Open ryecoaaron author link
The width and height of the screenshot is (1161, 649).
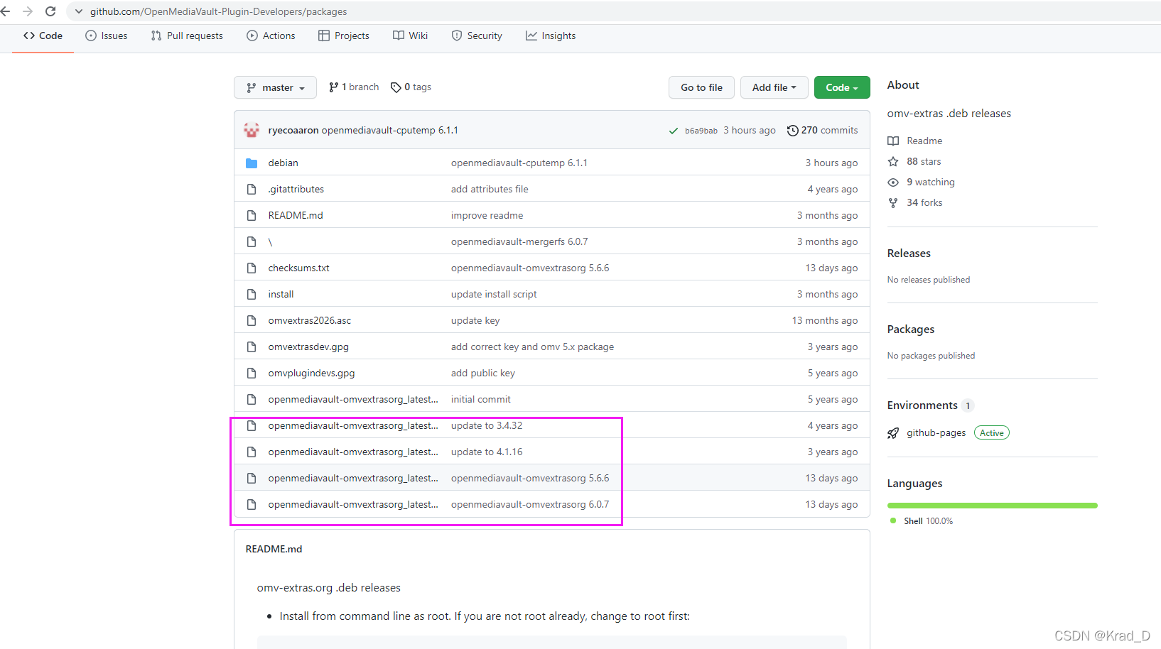pyautogui.click(x=293, y=130)
